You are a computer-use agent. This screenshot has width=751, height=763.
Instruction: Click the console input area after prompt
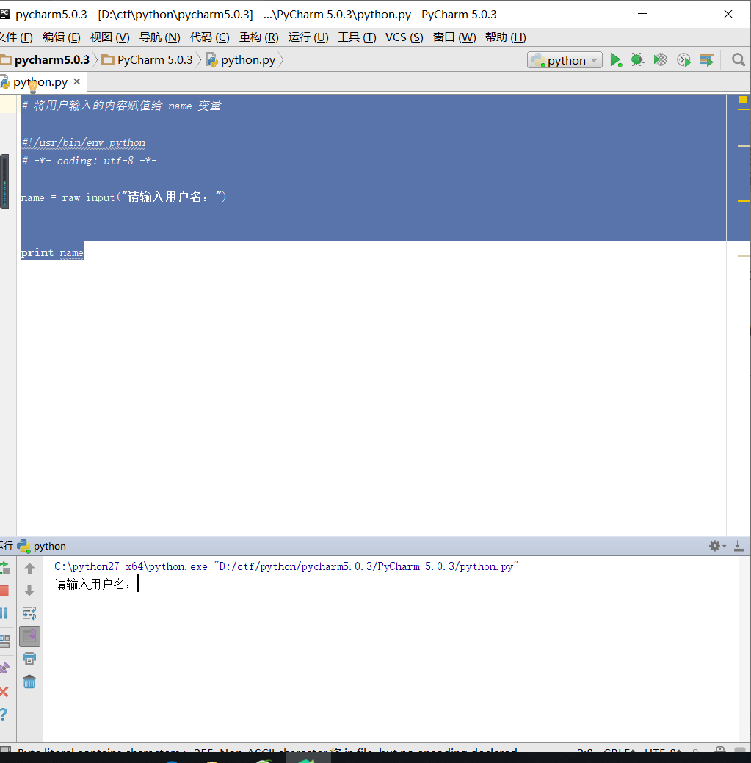coord(139,583)
